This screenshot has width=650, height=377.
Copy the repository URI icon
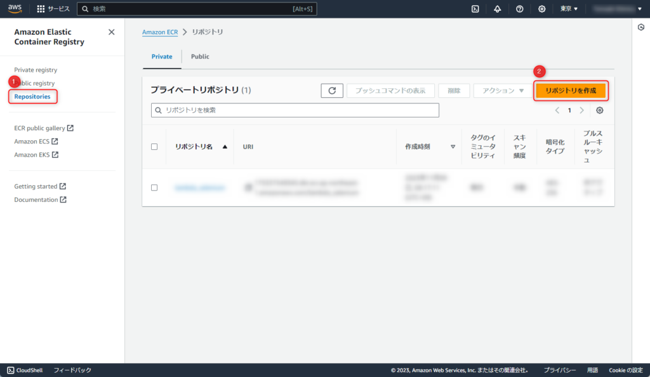point(248,188)
